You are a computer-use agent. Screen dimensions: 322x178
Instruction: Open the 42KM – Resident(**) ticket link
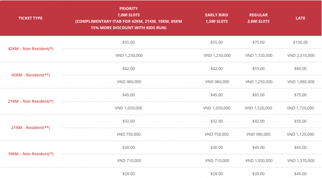tap(31, 75)
